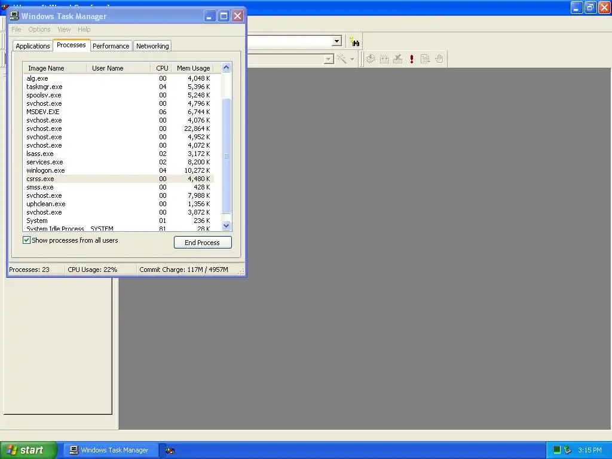Click the 3,872 K memory value
Screen dimensions: 612x459
pos(198,212)
